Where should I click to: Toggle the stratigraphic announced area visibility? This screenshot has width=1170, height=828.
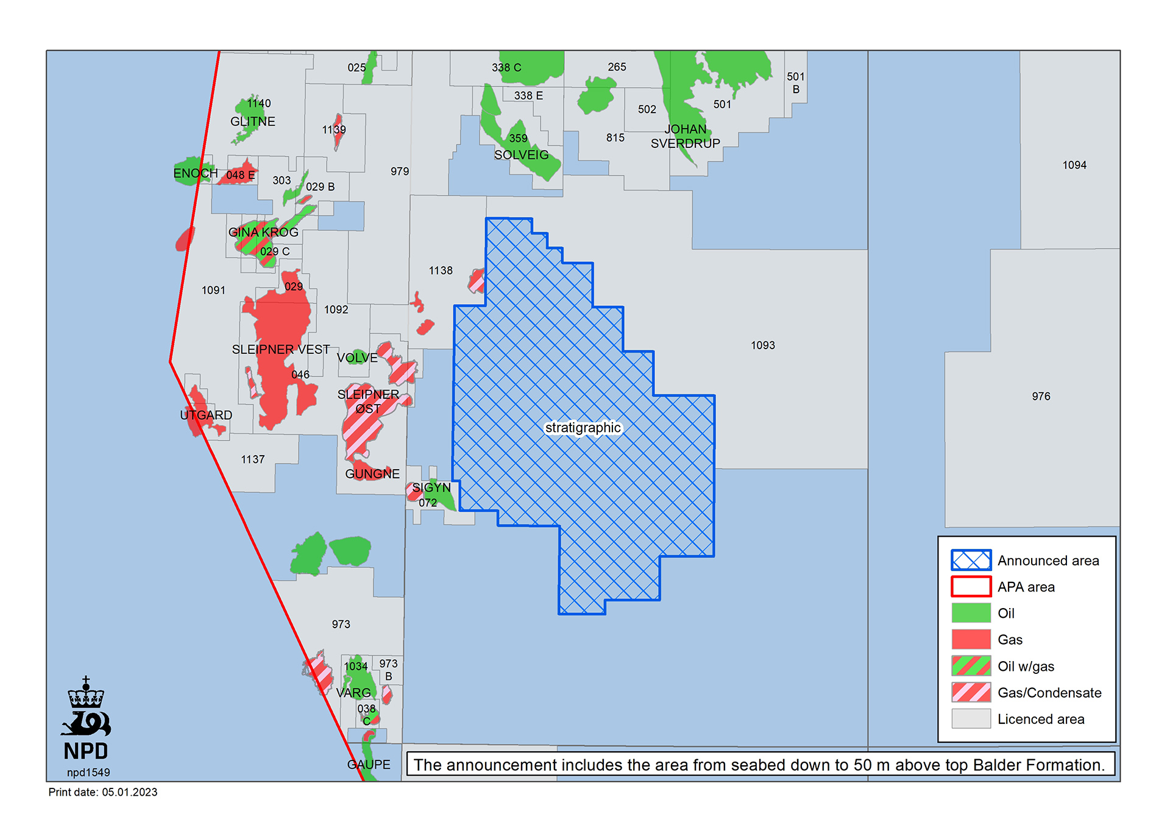click(585, 428)
